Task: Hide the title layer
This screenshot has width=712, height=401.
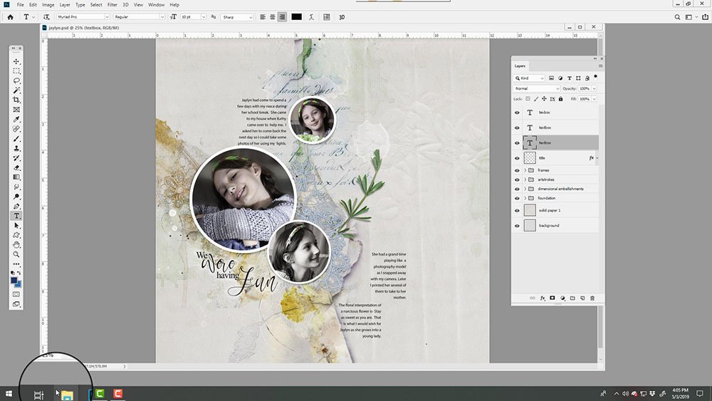Action: pyautogui.click(x=517, y=158)
